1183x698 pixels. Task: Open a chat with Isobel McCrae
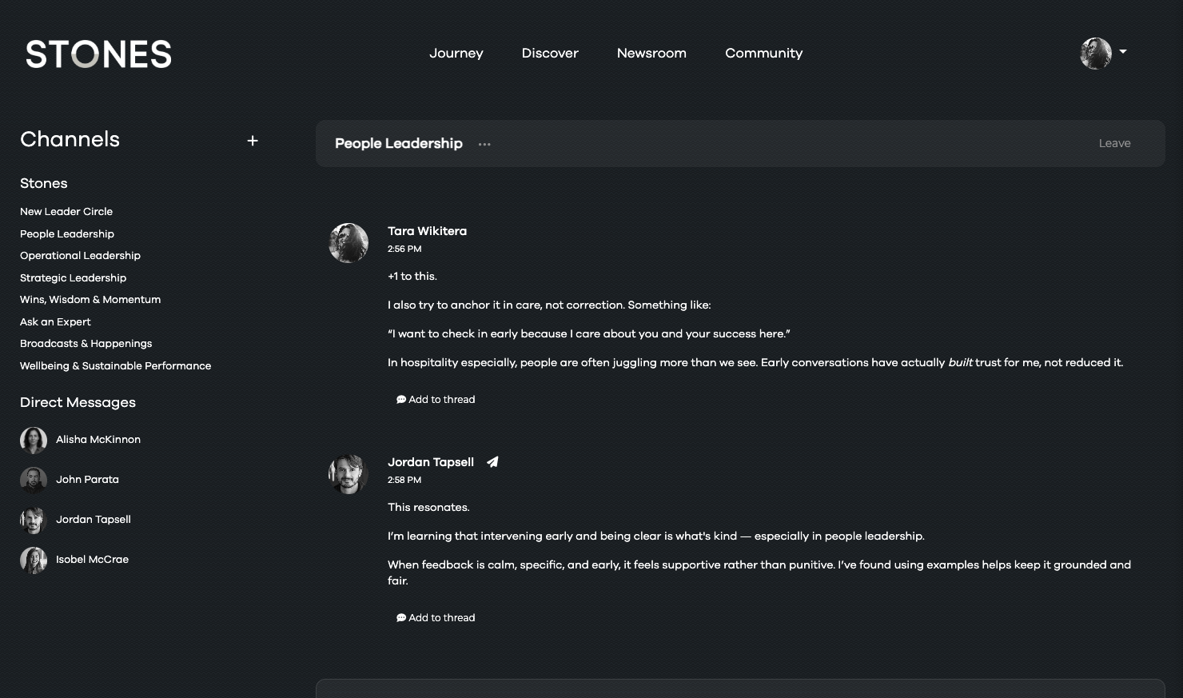click(92, 559)
